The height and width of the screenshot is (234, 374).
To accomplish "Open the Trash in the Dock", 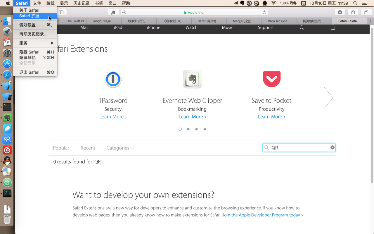I will point(7,219).
